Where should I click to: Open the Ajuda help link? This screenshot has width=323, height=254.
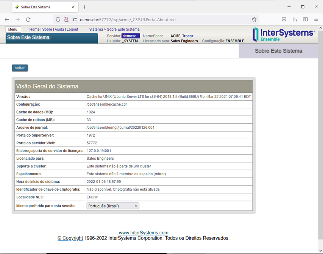[x=59, y=30]
